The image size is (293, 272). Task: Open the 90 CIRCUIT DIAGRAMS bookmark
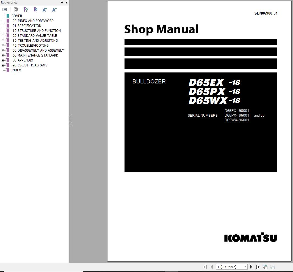29,65
